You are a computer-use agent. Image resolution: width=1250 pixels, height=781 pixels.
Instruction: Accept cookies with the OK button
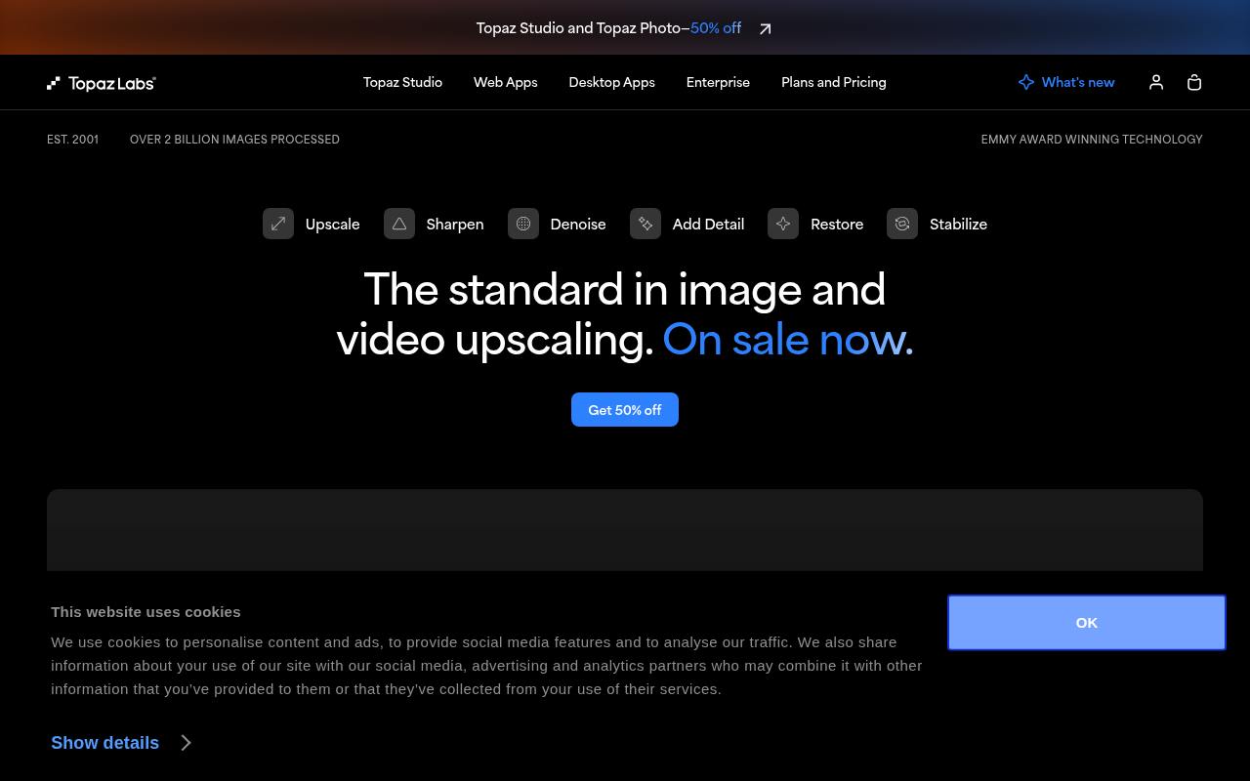click(1087, 623)
